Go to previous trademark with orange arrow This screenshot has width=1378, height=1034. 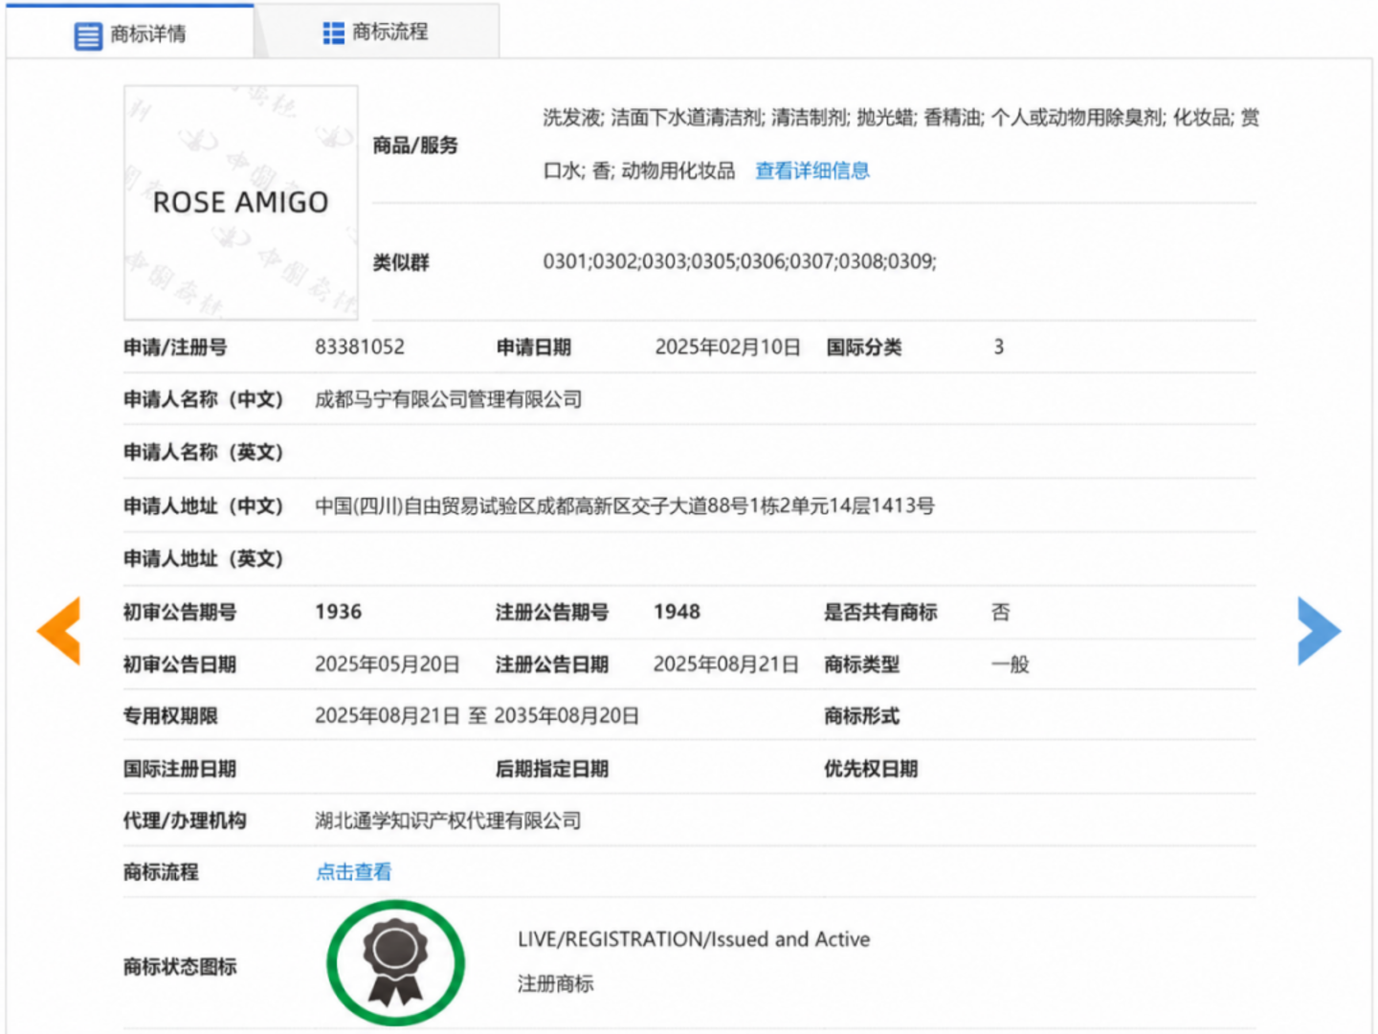(x=59, y=631)
